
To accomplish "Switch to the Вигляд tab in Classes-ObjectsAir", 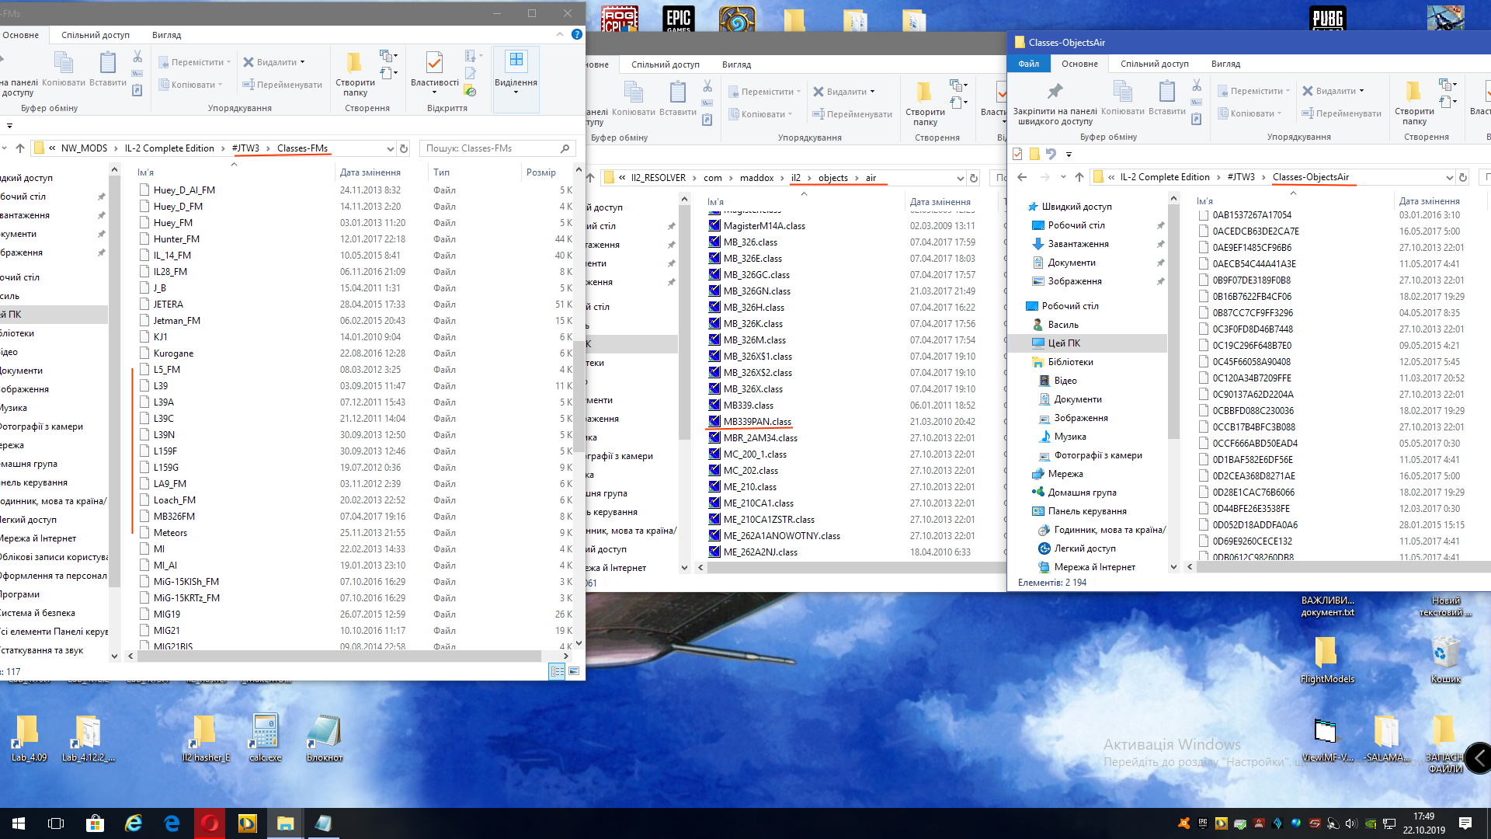I will (1225, 64).
